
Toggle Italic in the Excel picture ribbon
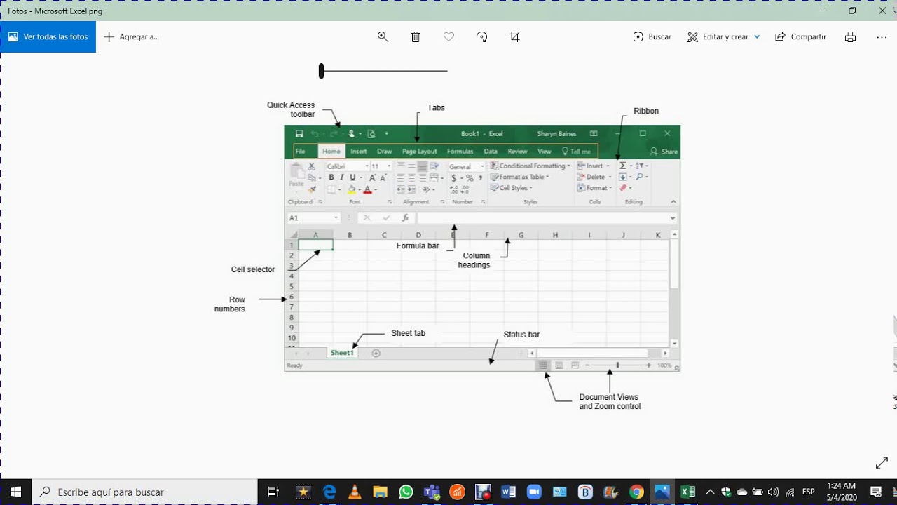[342, 177]
